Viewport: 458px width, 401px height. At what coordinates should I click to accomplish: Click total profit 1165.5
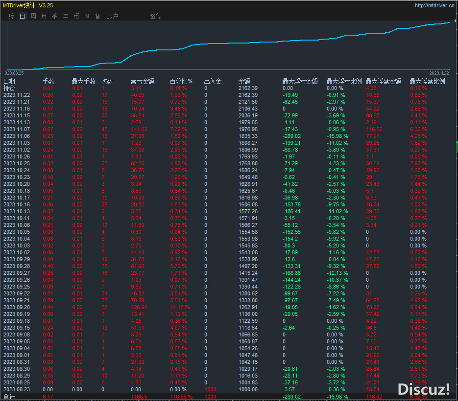pyautogui.click(x=139, y=397)
